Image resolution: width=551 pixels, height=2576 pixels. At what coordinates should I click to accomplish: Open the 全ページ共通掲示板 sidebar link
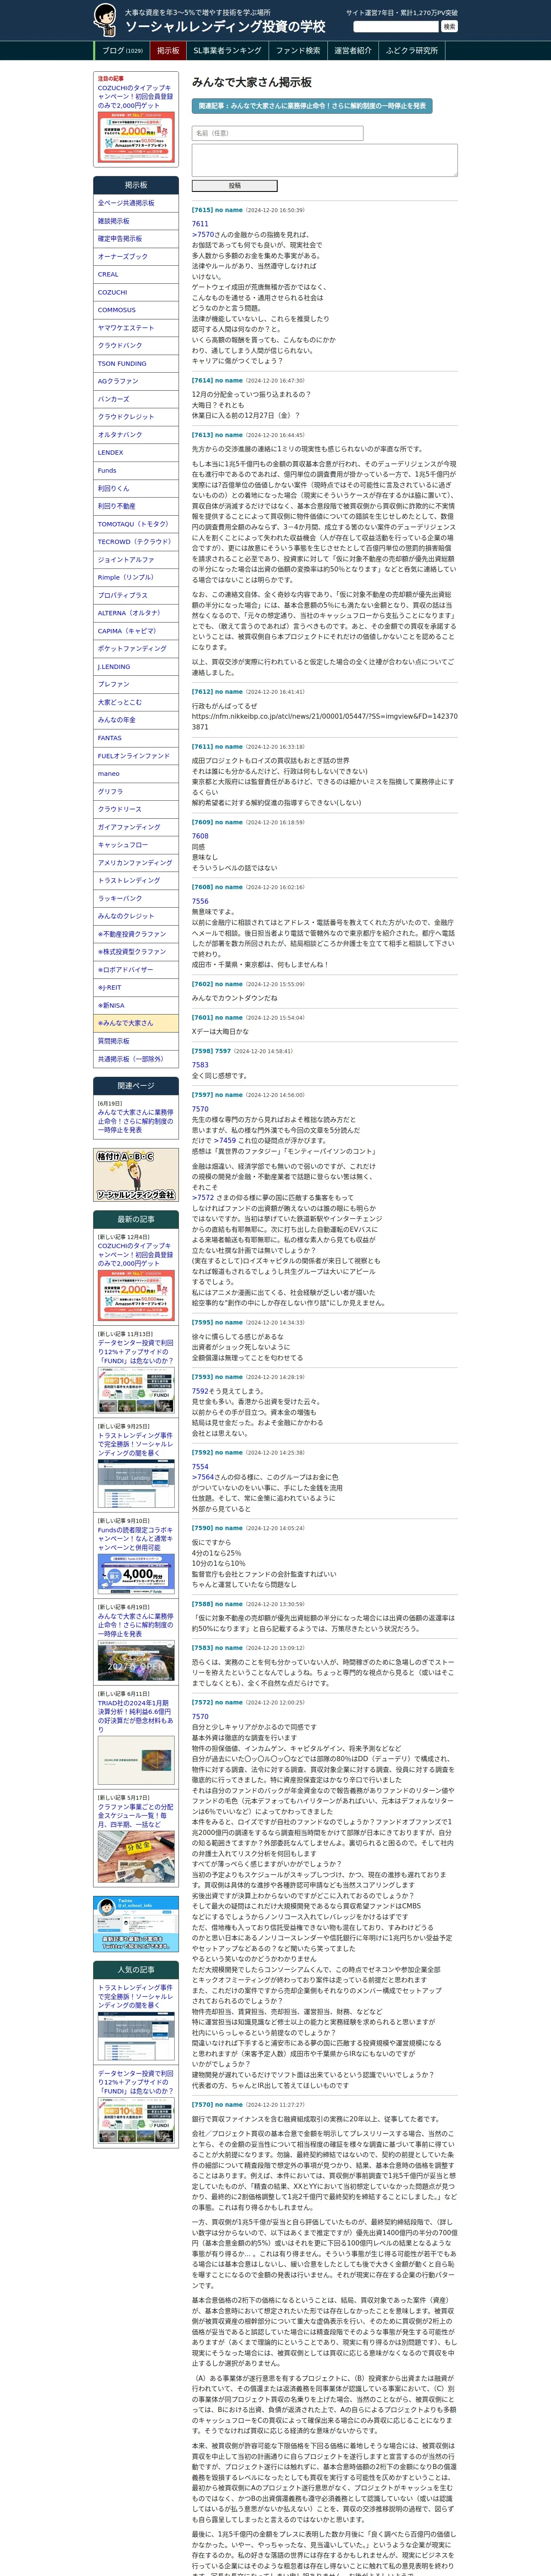pyautogui.click(x=136, y=203)
